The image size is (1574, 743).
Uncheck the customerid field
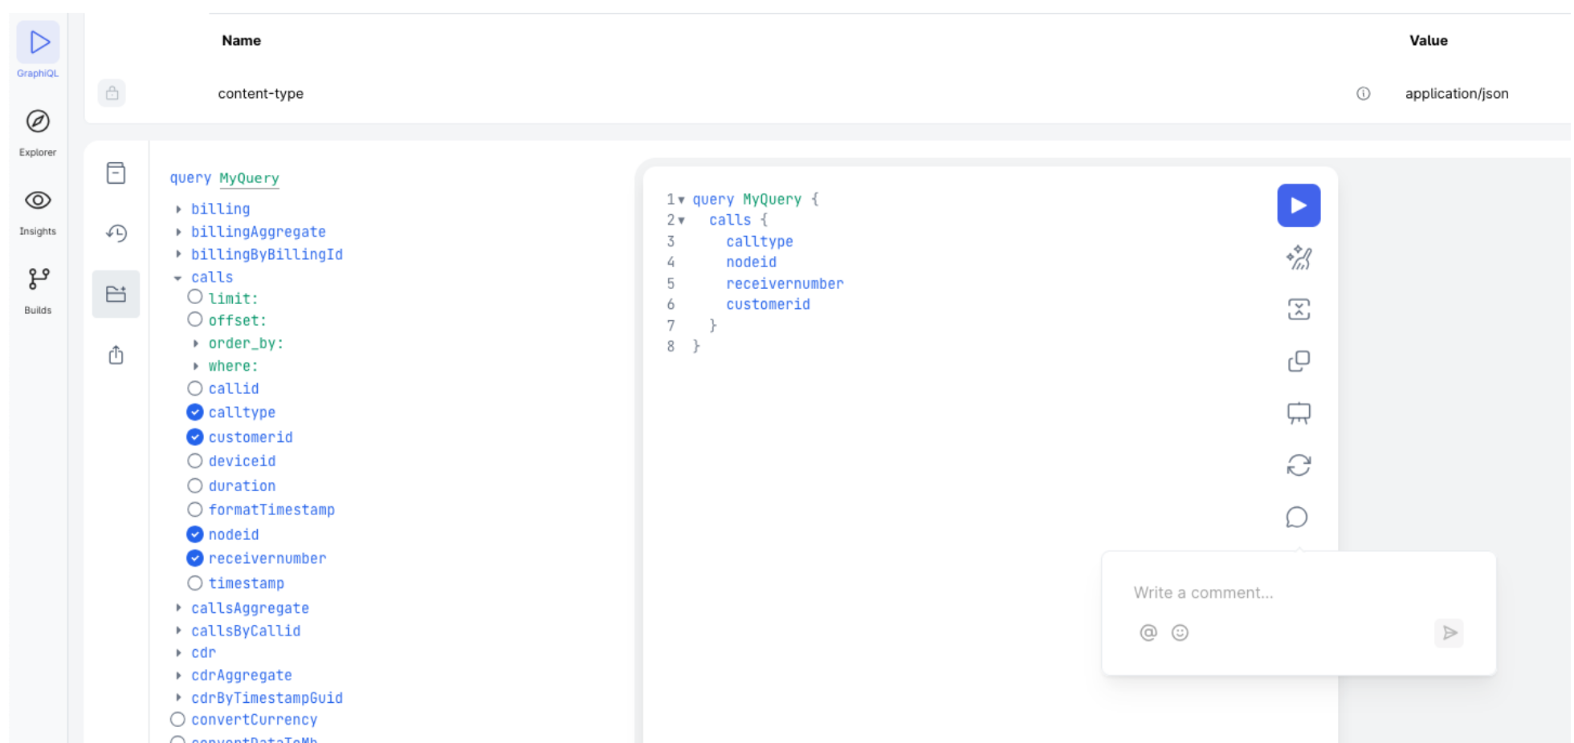[194, 437]
